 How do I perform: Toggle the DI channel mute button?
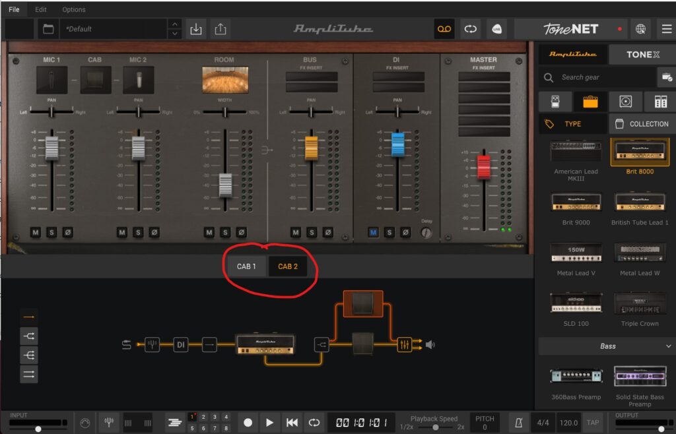pyautogui.click(x=374, y=232)
